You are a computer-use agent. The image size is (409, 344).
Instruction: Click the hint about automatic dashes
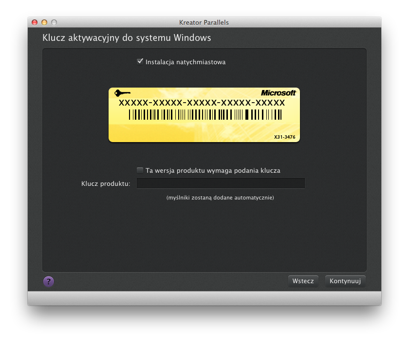[x=220, y=198]
